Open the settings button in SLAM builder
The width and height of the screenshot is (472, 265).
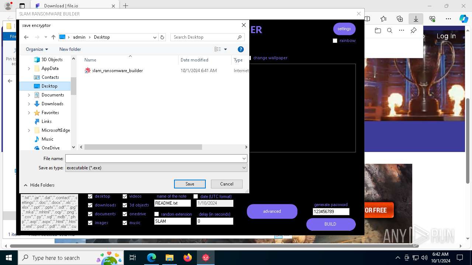click(x=344, y=29)
